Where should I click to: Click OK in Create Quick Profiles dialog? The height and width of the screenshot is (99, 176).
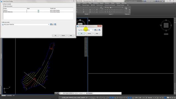point(56,35)
